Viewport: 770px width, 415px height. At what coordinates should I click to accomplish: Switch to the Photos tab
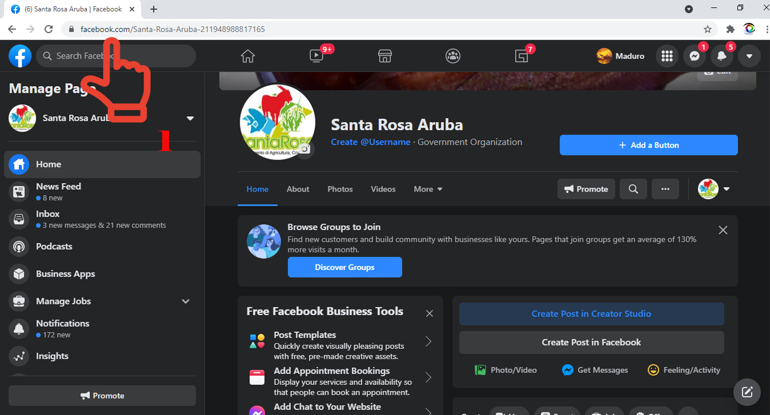(x=340, y=189)
